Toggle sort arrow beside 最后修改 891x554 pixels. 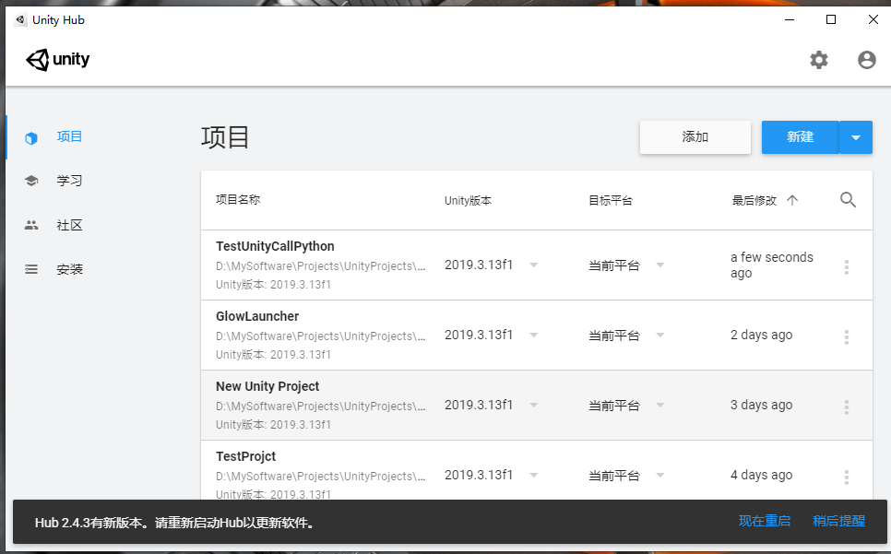(x=792, y=200)
